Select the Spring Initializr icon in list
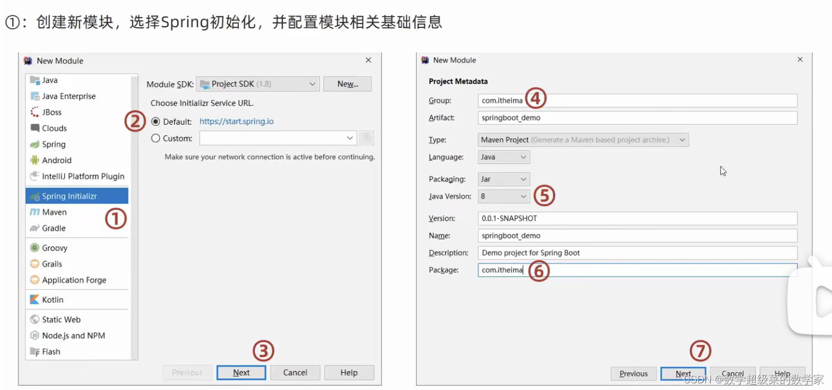Screen dimensions: 832x390 pos(35,196)
